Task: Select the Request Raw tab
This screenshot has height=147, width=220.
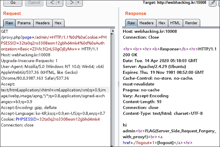Action: click(x=9, y=23)
